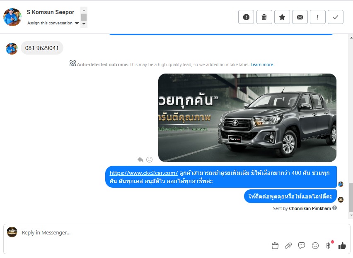React to image message with smiley icon
353x258 pixels.
(149, 160)
